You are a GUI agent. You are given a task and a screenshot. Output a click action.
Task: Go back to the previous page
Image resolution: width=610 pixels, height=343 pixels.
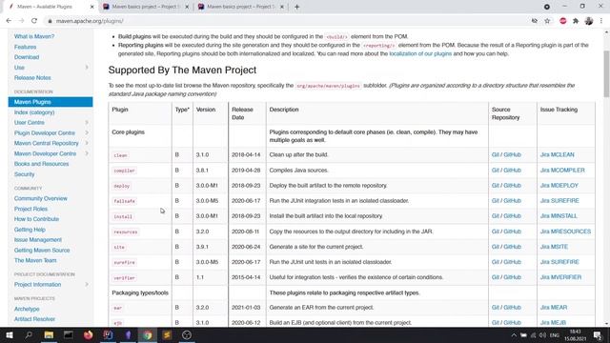point(9,21)
